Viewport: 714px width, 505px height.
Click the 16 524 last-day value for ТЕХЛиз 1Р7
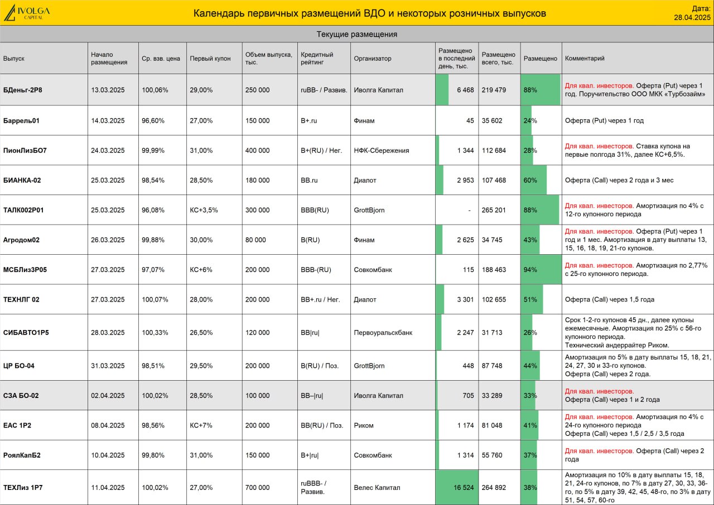click(464, 487)
